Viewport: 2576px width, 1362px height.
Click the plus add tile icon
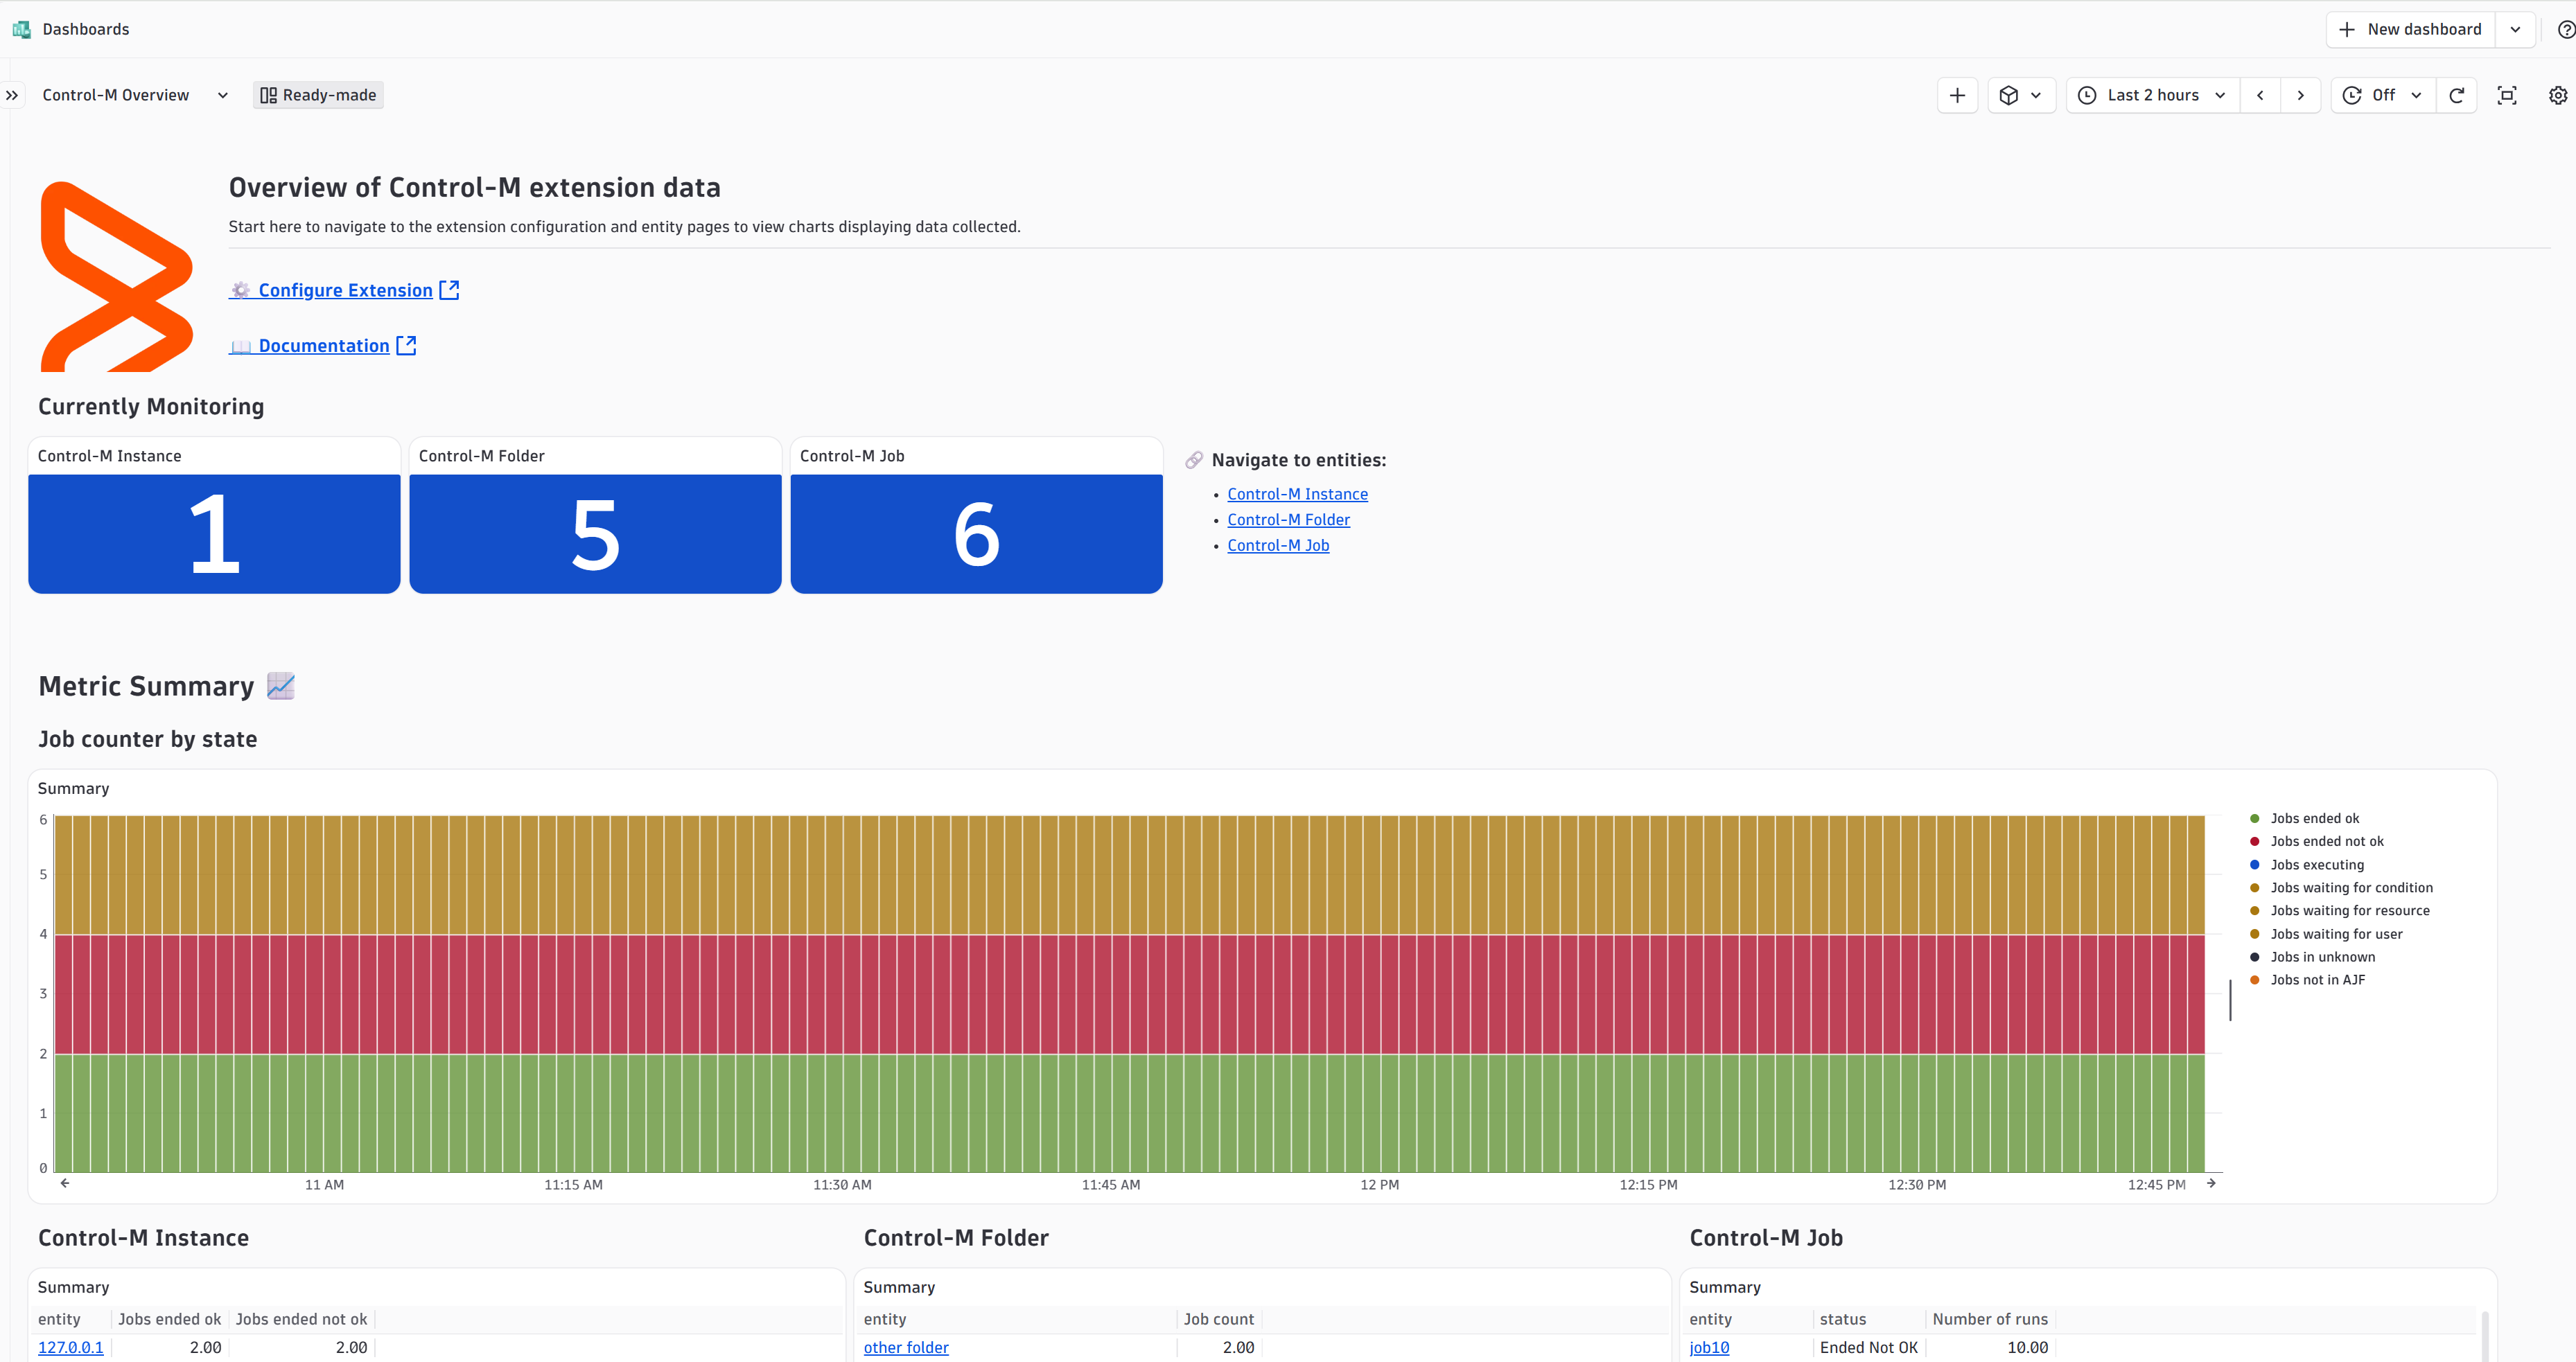coord(1957,95)
